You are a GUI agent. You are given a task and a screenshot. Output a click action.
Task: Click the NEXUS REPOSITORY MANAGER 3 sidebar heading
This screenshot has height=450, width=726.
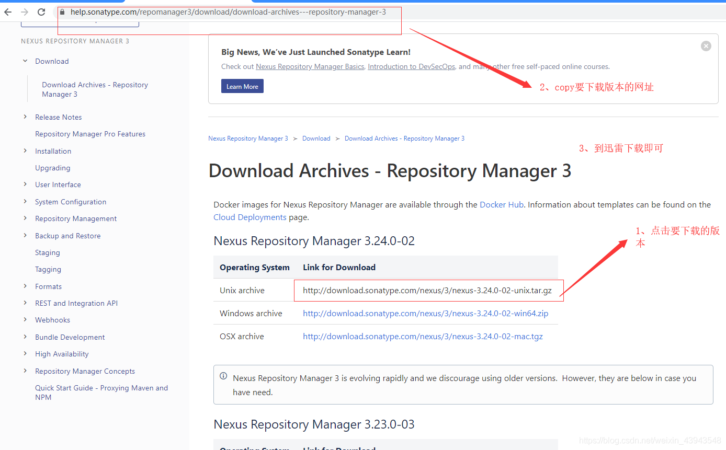[x=75, y=41]
